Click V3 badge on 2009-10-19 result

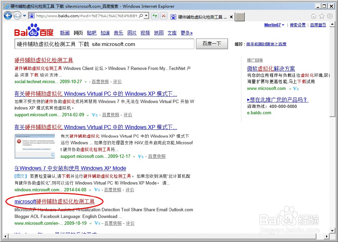click(97, 223)
